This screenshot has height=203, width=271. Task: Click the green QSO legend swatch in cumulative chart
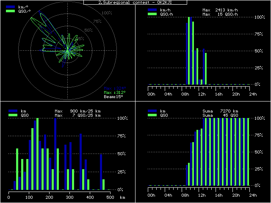click(x=152, y=115)
